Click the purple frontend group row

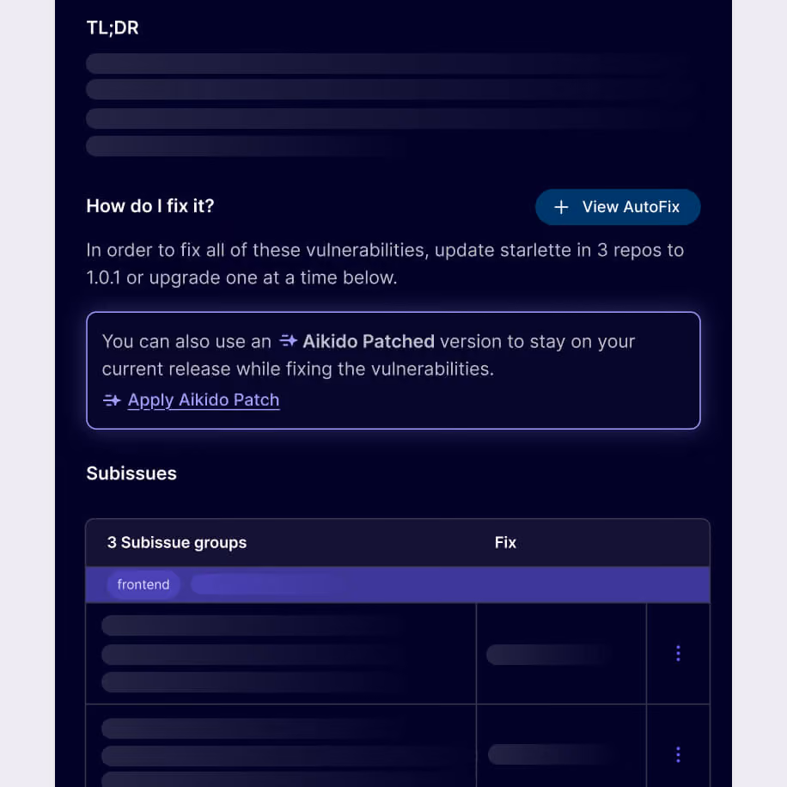pos(398,585)
